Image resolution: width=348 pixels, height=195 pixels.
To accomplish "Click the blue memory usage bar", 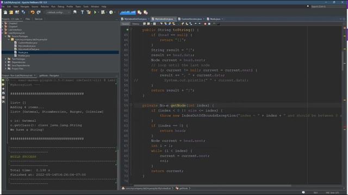I will (x=128, y=12).
